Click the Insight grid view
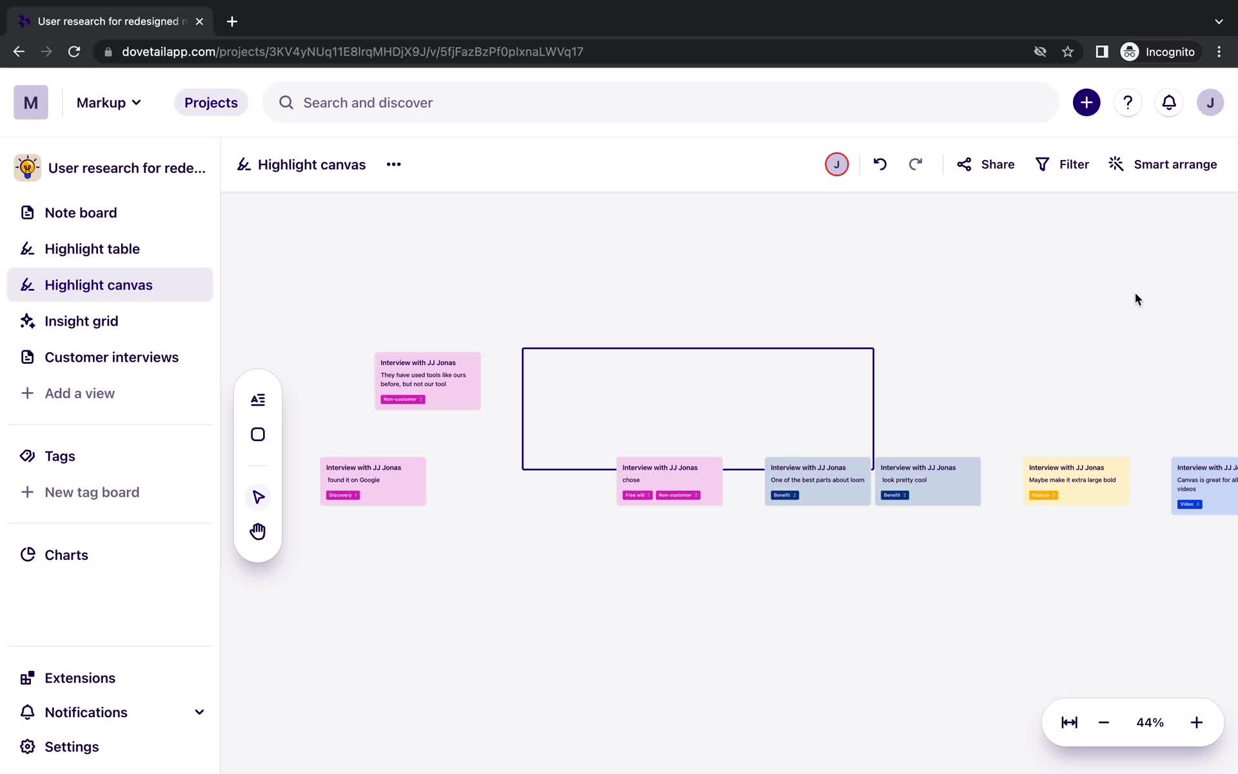The width and height of the screenshot is (1238, 774). pyautogui.click(x=81, y=321)
